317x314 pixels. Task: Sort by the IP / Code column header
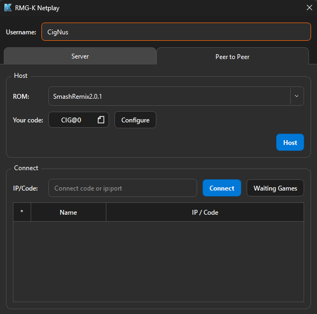(205, 212)
